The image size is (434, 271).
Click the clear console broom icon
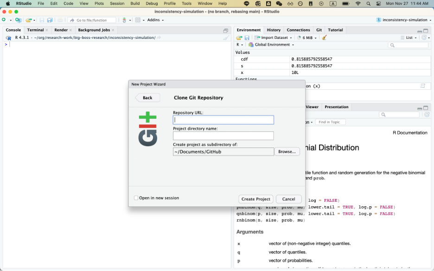pyautogui.click(x=226, y=38)
